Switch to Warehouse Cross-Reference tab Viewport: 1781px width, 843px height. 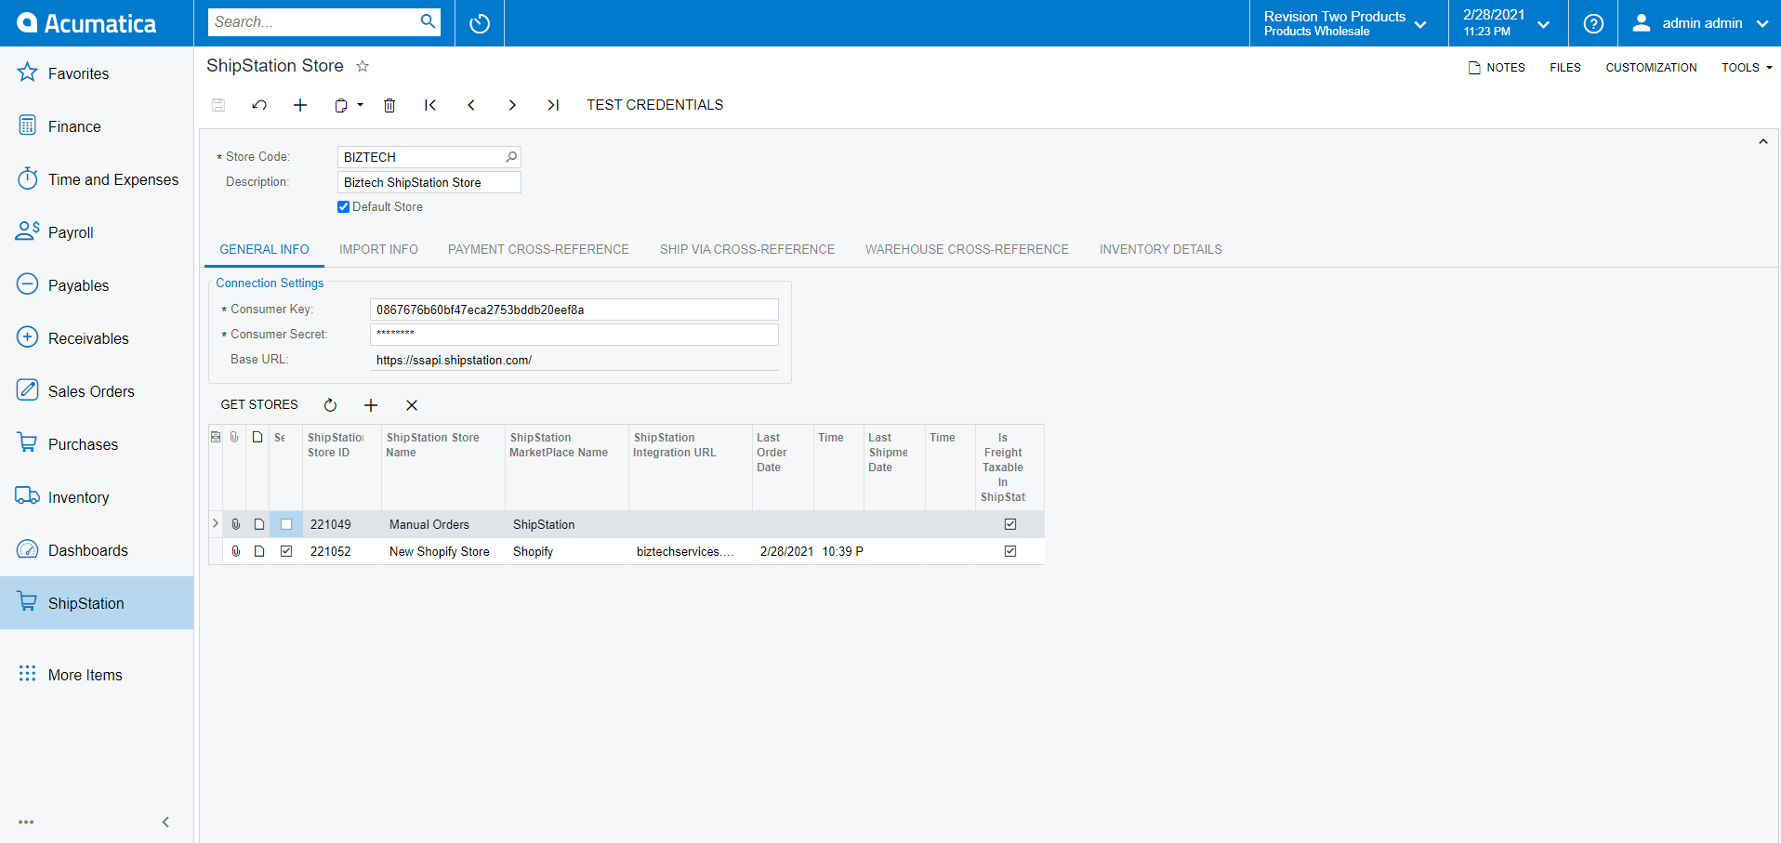[x=967, y=249]
